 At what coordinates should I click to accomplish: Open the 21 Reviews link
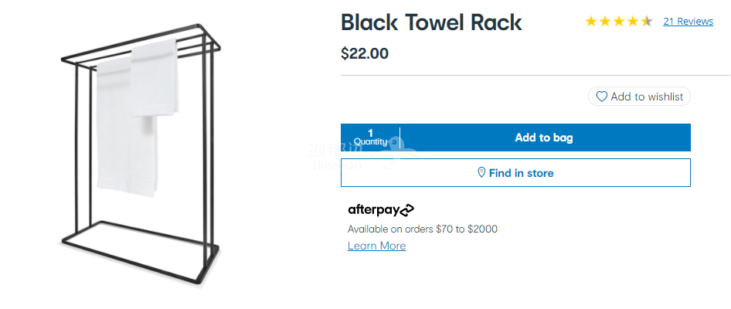point(688,22)
